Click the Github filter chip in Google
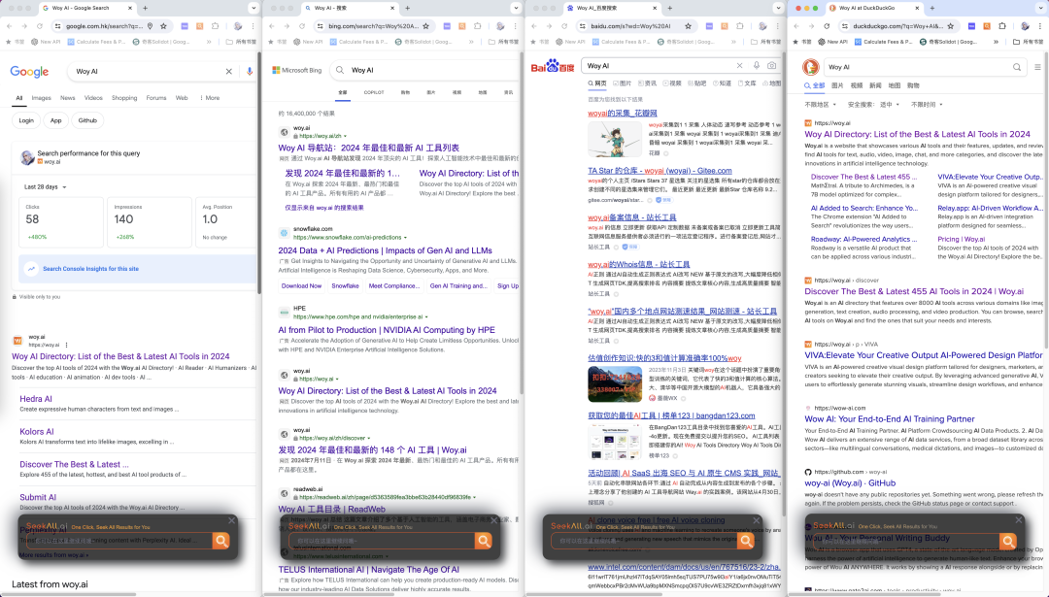The height and width of the screenshot is (597, 1049). click(87, 120)
